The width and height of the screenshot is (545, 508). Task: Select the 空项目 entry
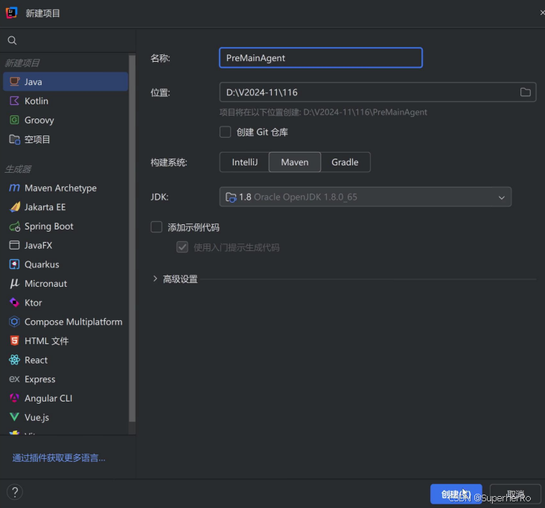click(x=66, y=139)
